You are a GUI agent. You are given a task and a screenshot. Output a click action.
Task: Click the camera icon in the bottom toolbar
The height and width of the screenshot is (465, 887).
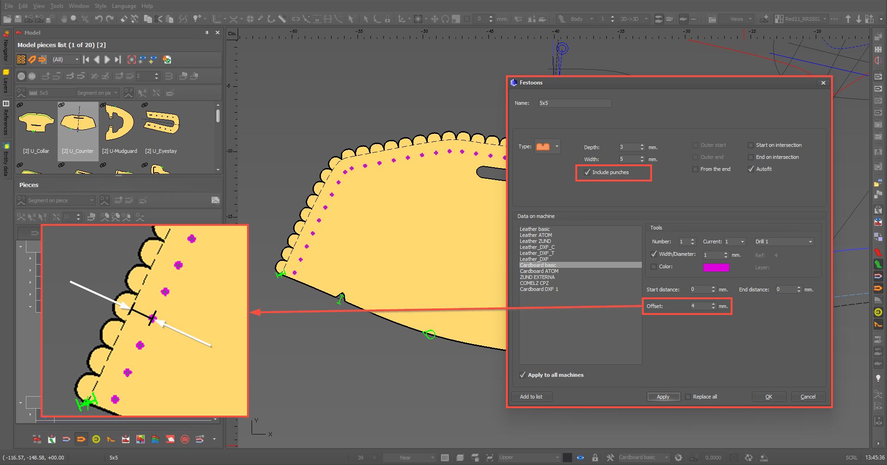coord(185,439)
